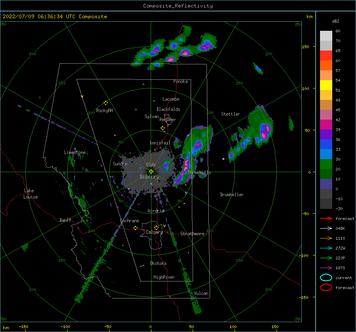Click the -150 km bottom axis tick label

tap(23, 326)
